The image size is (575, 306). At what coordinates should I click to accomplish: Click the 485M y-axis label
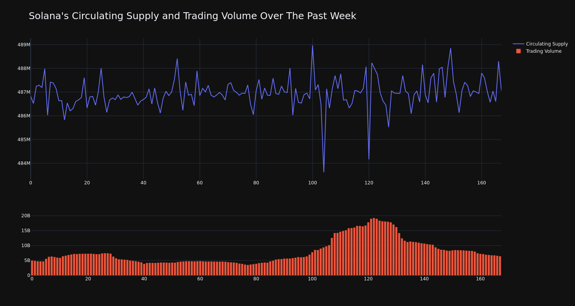tap(24, 140)
